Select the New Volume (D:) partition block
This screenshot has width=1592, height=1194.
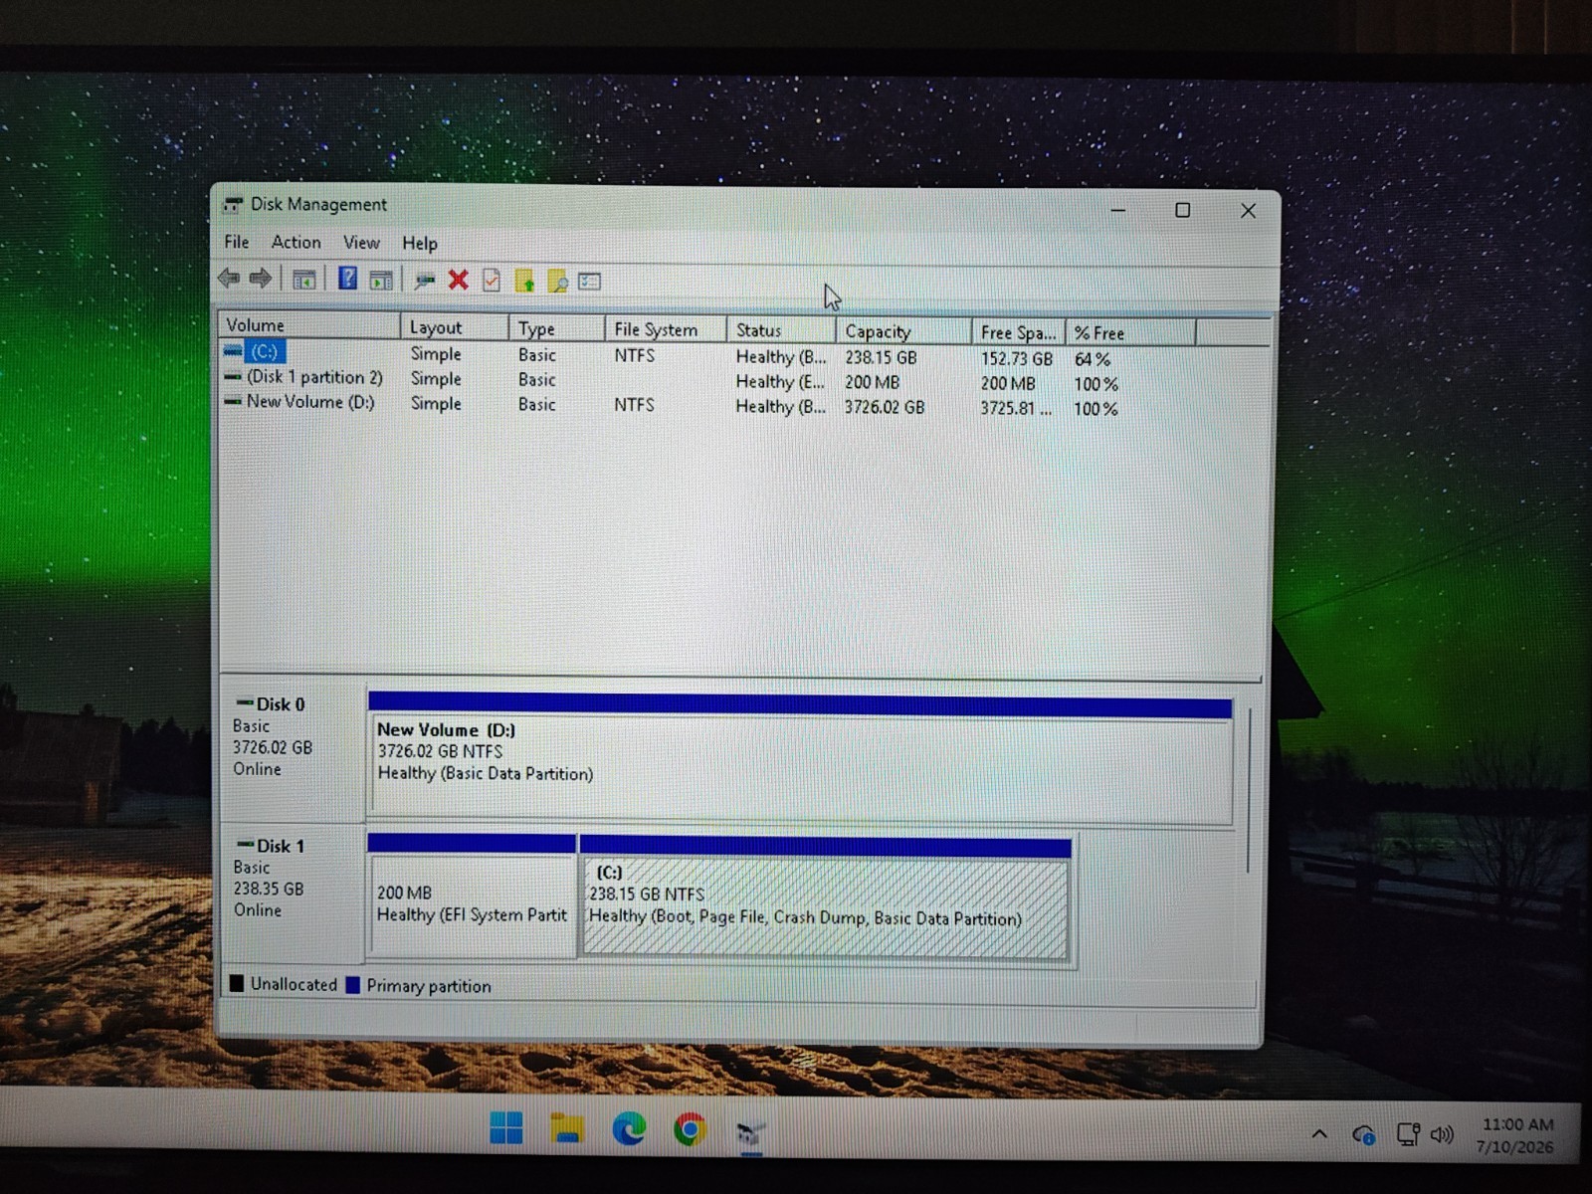click(800, 758)
